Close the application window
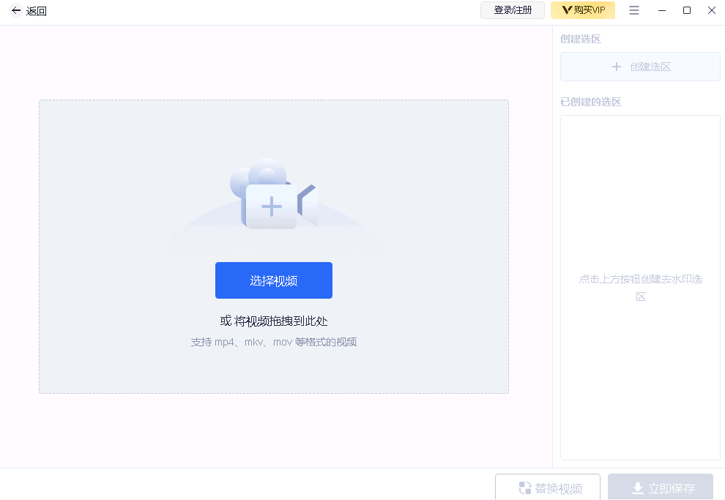Image resolution: width=725 pixels, height=500 pixels. 712,10
